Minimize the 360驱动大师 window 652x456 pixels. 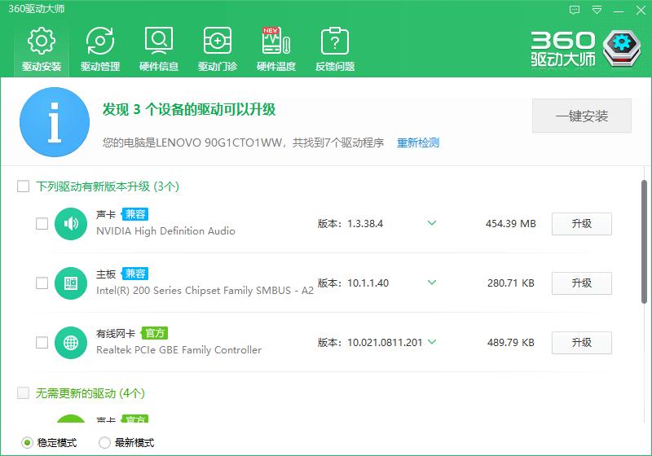(619, 10)
